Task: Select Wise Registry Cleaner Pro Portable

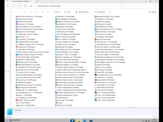Action: click(110, 62)
